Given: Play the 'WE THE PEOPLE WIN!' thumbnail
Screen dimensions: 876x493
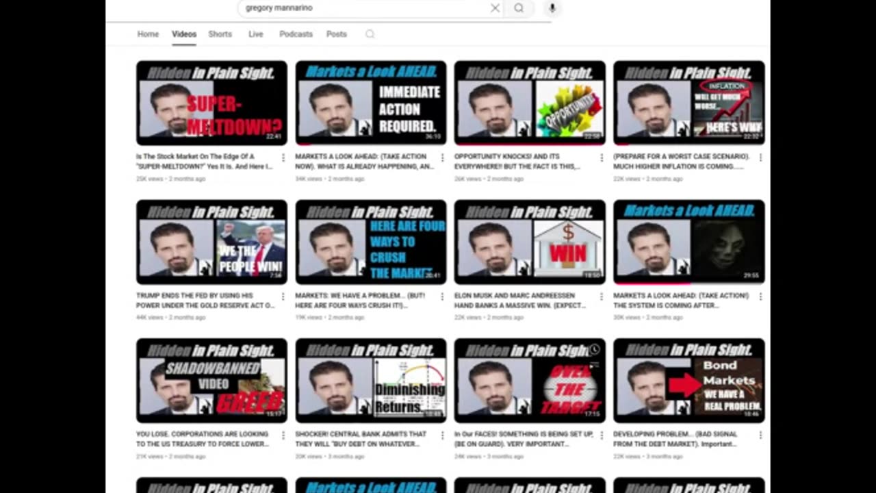Looking at the screenshot, I should click(x=211, y=242).
